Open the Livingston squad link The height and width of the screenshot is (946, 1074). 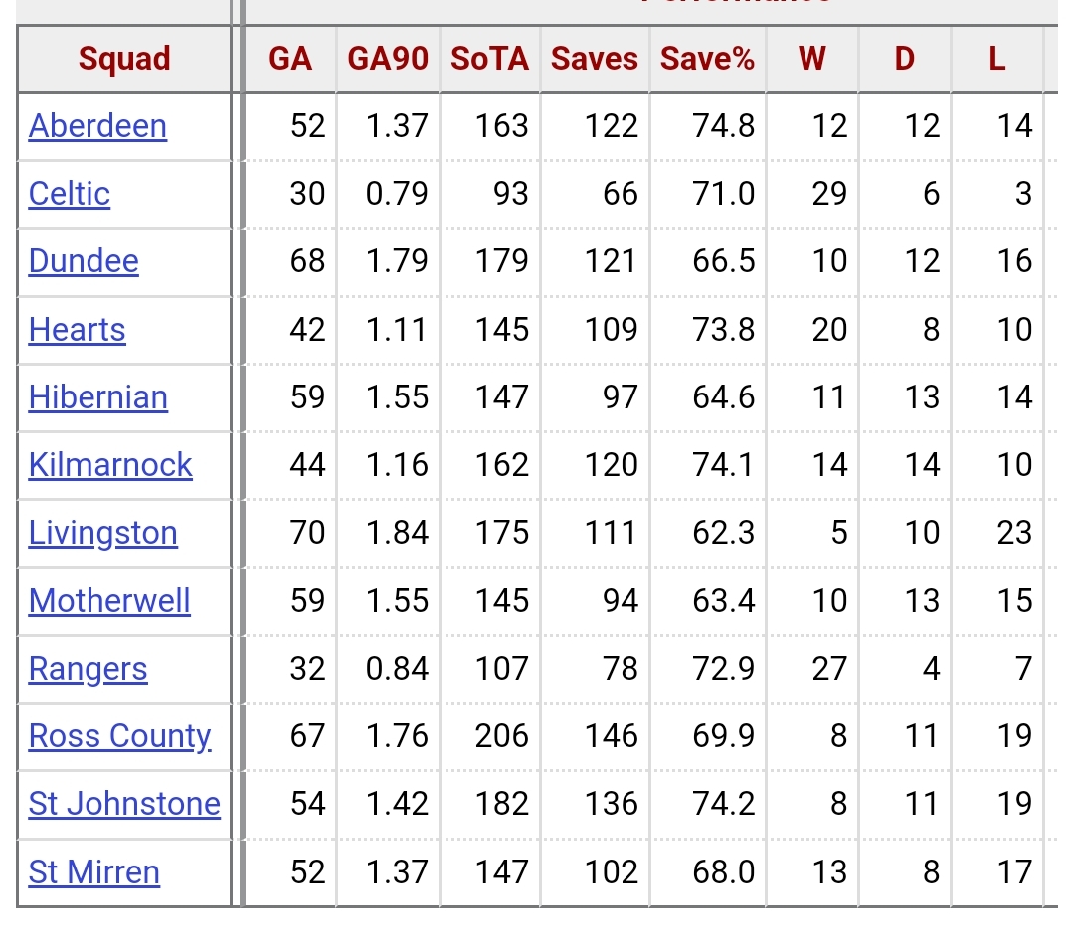click(x=102, y=534)
